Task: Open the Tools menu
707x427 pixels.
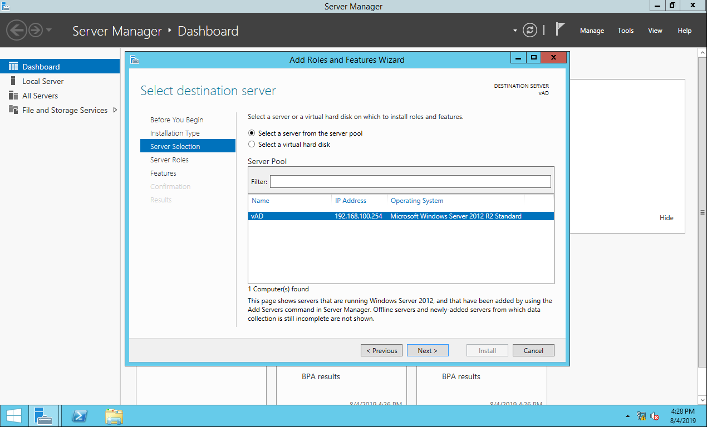Action: (625, 31)
